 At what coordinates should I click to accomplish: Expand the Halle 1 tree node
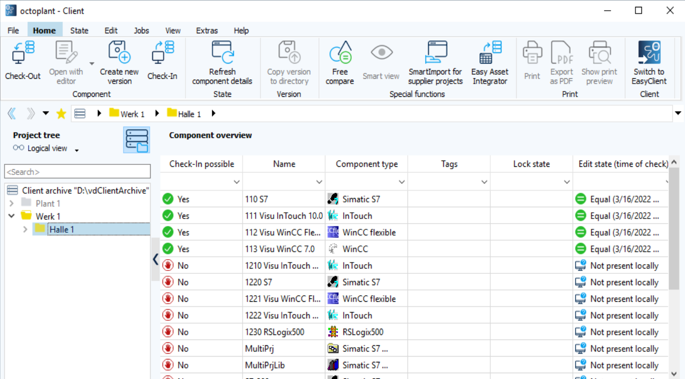pyautogui.click(x=25, y=229)
